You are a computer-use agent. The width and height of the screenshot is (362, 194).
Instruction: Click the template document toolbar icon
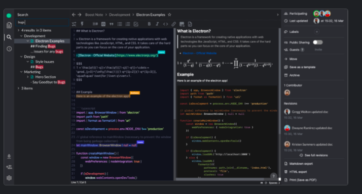point(190,24)
